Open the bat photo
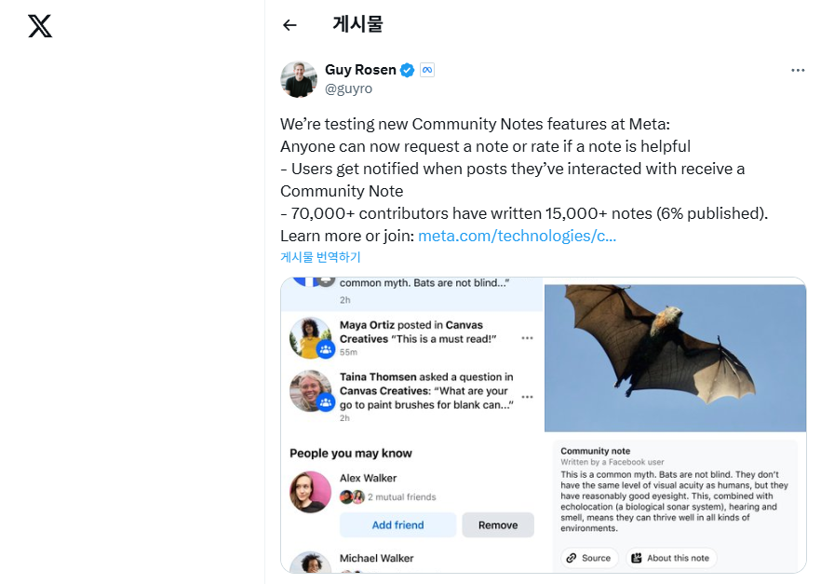This screenshot has width=821, height=584. pos(675,359)
